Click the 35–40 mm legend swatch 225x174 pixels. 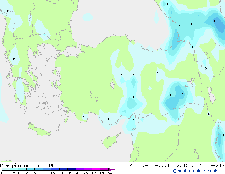point(88,169)
